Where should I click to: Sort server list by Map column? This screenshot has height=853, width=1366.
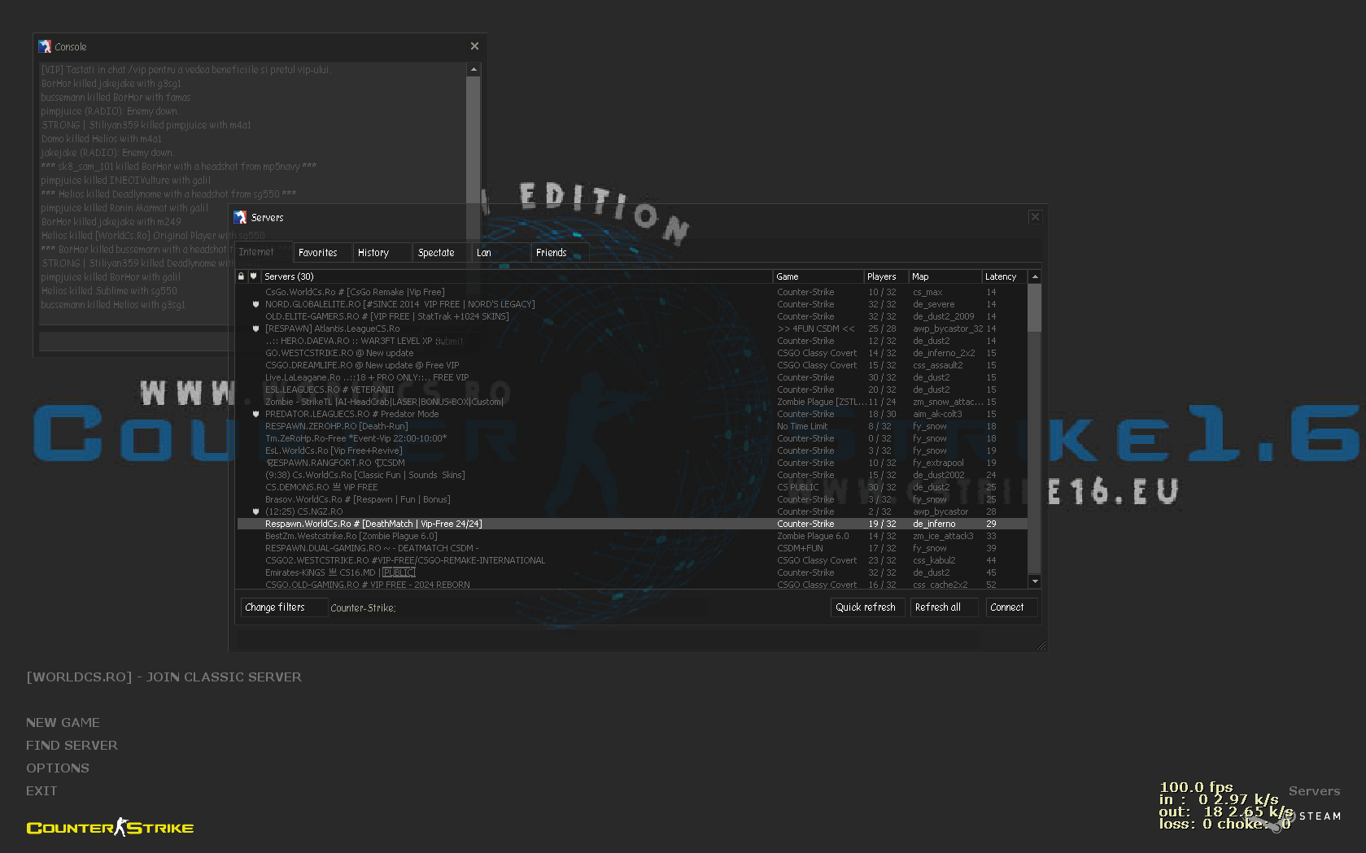[x=944, y=276]
